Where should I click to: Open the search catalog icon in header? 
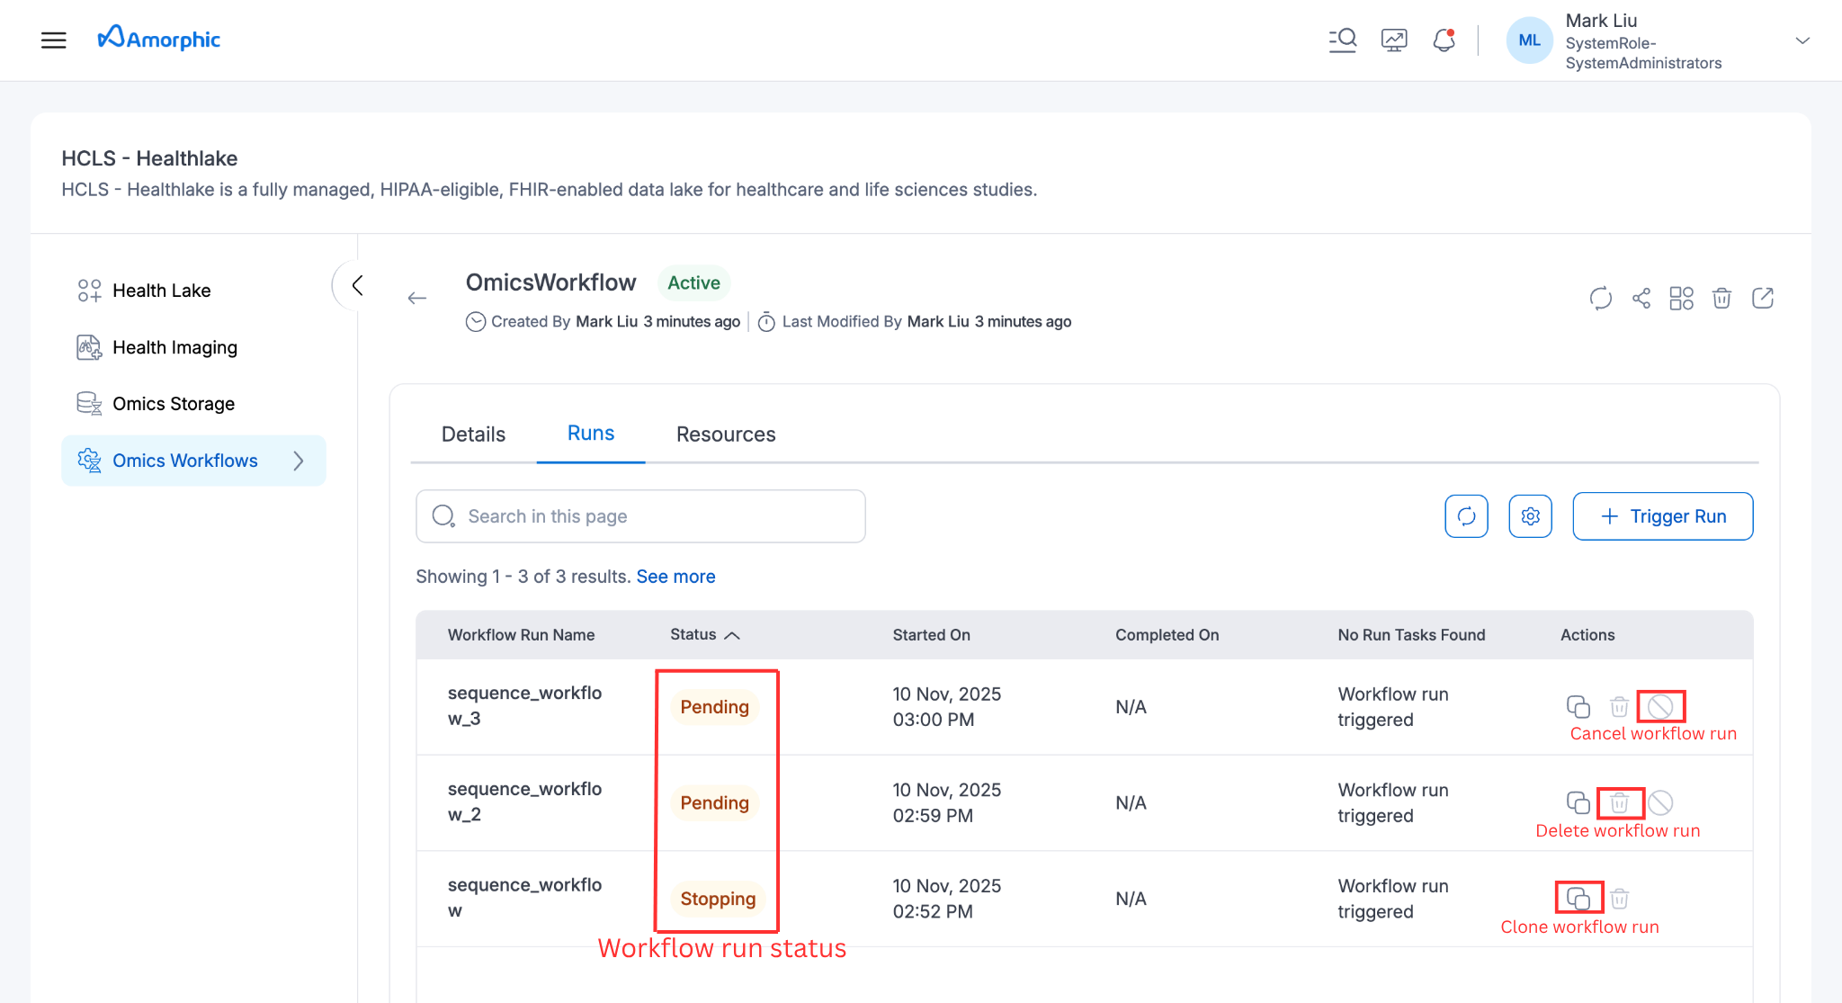coord(1342,40)
